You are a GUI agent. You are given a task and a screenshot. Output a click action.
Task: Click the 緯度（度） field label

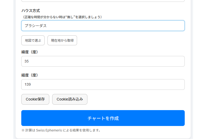tap(30, 52)
